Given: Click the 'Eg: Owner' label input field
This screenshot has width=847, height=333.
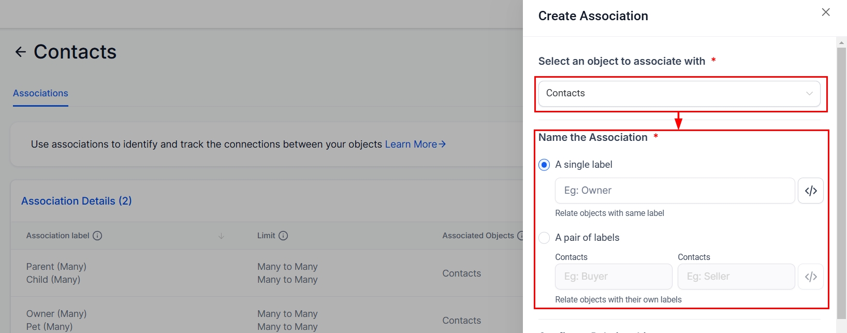Looking at the screenshot, I should (675, 191).
